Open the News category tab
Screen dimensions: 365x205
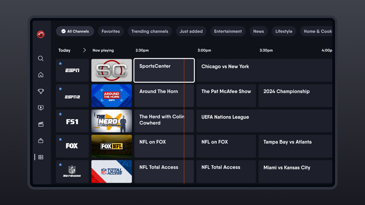pos(258,31)
